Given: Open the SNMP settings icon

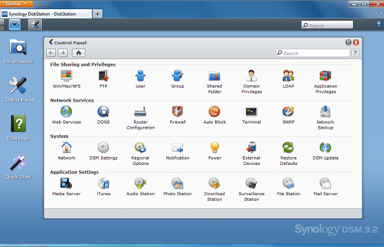Looking at the screenshot, I should tap(288, 112).
